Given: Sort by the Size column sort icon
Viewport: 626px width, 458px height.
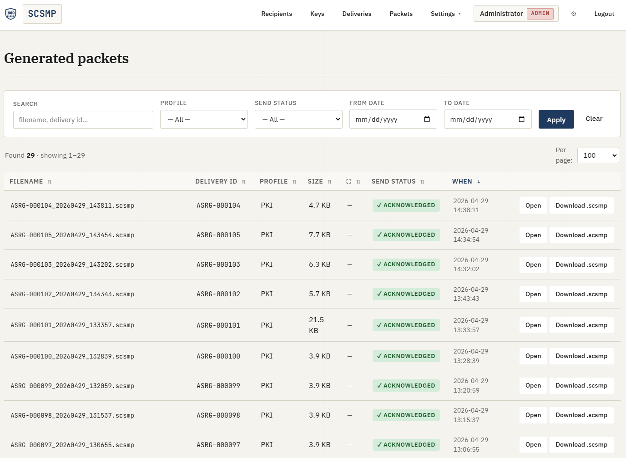Looking at the screenshot, I should point(330,182).
